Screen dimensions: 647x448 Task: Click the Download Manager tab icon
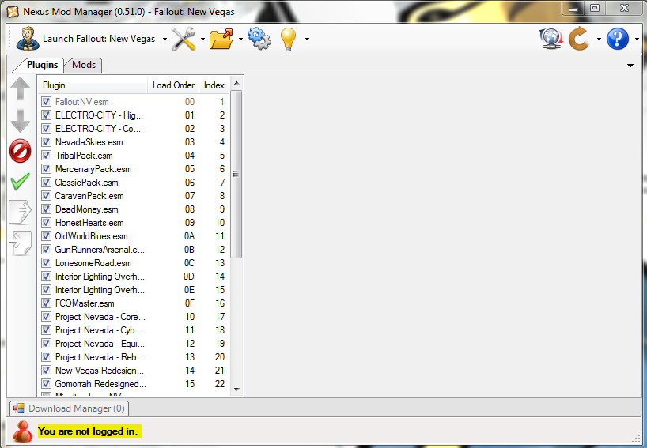click(x=18, y=408)
